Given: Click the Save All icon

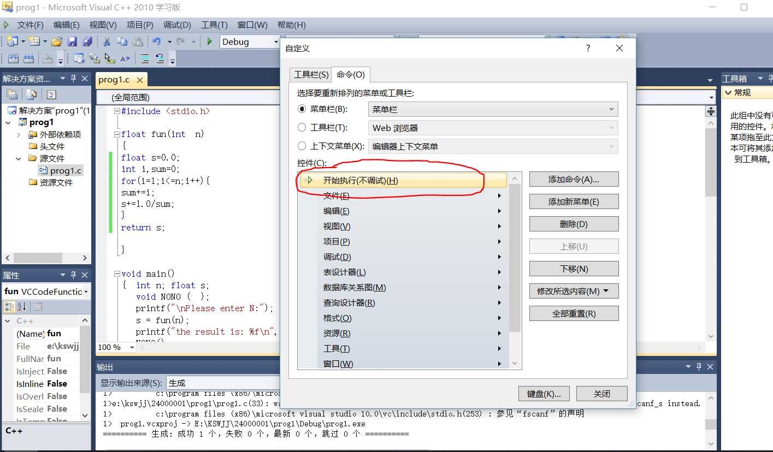Looking at the screenshot, I should click(x=87, y=41).
